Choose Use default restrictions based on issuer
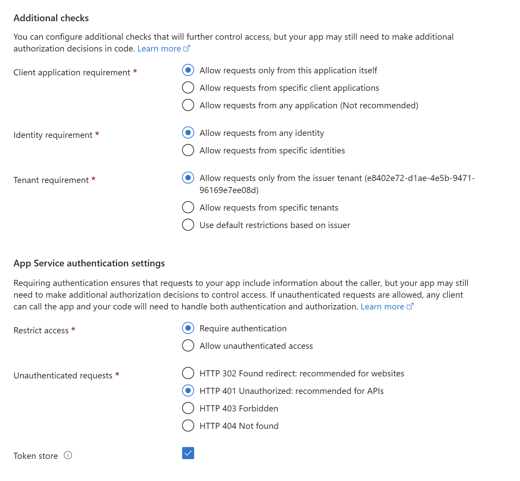Image resolution: width=520 pixels, height=481 pixels. click(x=188, y=225)
